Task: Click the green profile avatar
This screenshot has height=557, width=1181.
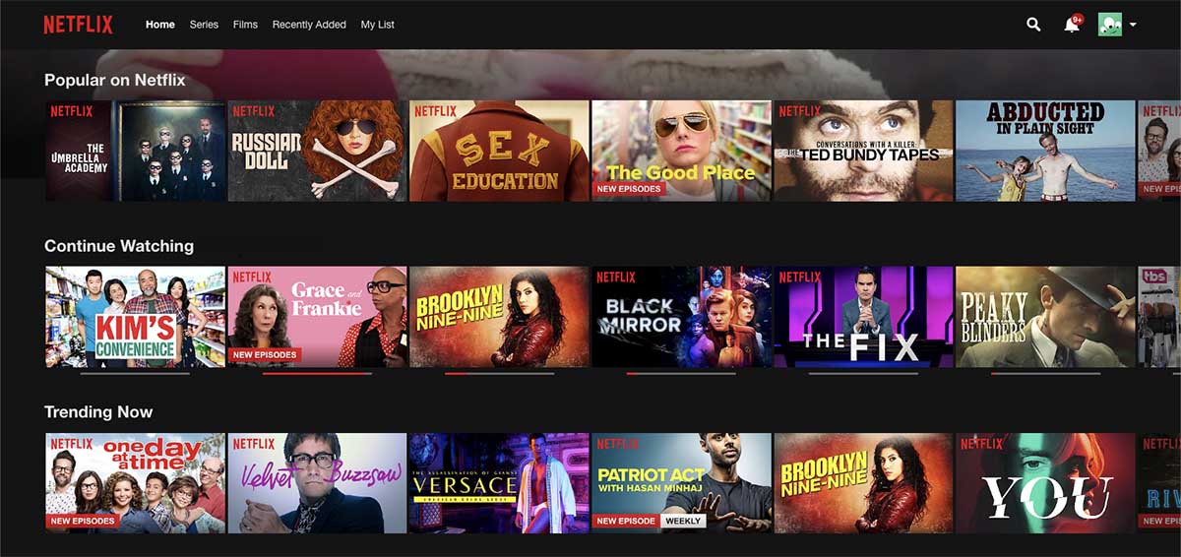Action: tap(1110, 25)
